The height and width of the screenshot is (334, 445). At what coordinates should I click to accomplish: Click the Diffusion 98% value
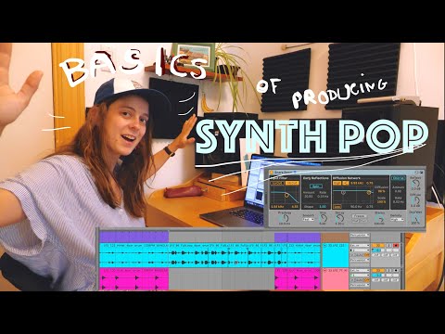381,191
